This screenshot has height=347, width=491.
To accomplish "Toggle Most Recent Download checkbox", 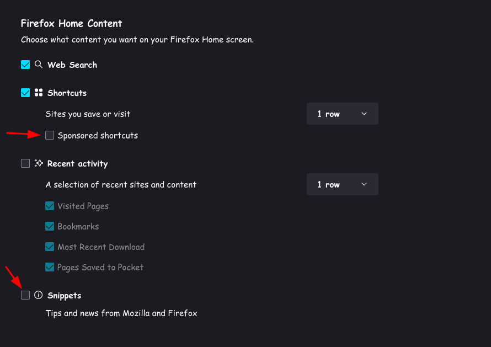I will 50,247.
